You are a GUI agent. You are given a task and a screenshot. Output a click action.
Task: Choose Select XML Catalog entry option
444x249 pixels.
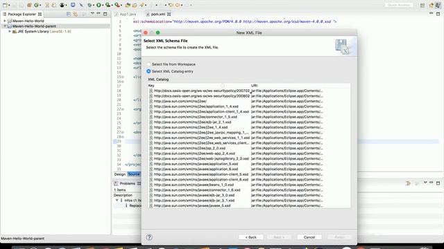pos(170,71)
